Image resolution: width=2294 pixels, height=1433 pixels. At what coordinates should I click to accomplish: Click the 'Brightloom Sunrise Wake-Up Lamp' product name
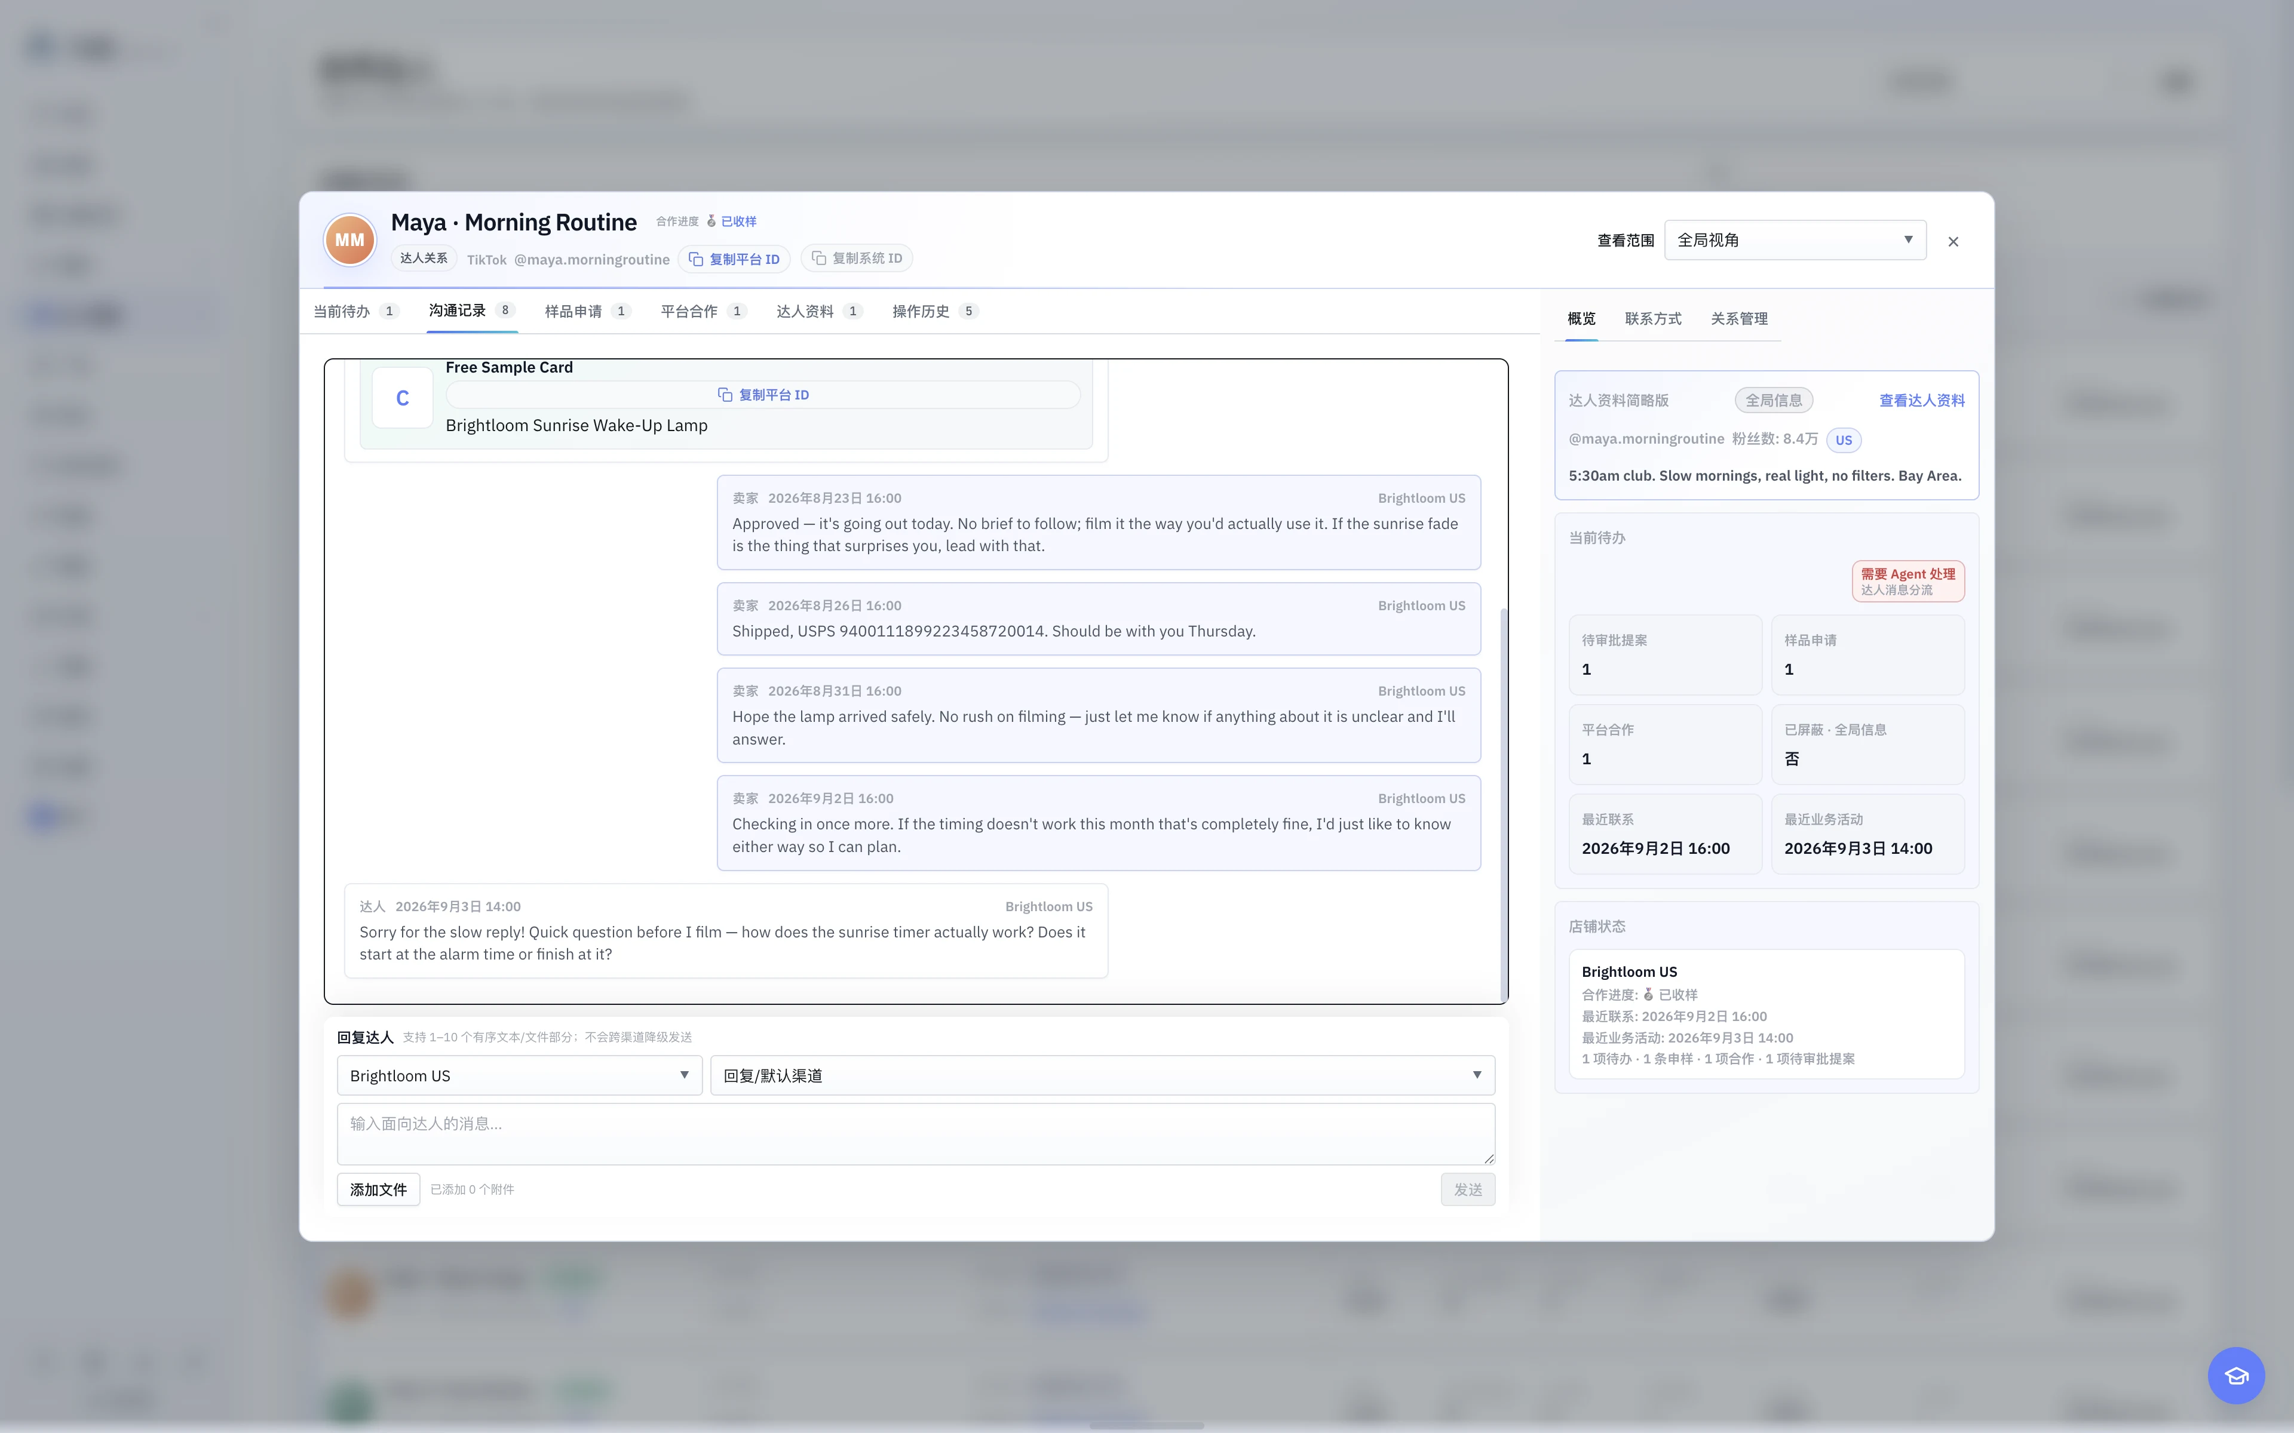[x=576, y=426]
